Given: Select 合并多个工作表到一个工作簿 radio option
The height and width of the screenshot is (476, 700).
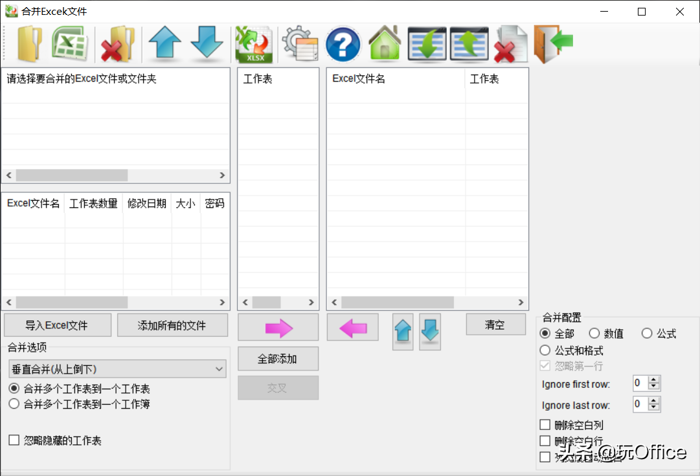Looking at the screenshot, I should pos(80,403).
